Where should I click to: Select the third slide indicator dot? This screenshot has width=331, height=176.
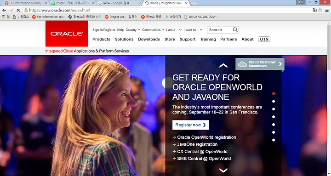[x=274, y=109]
